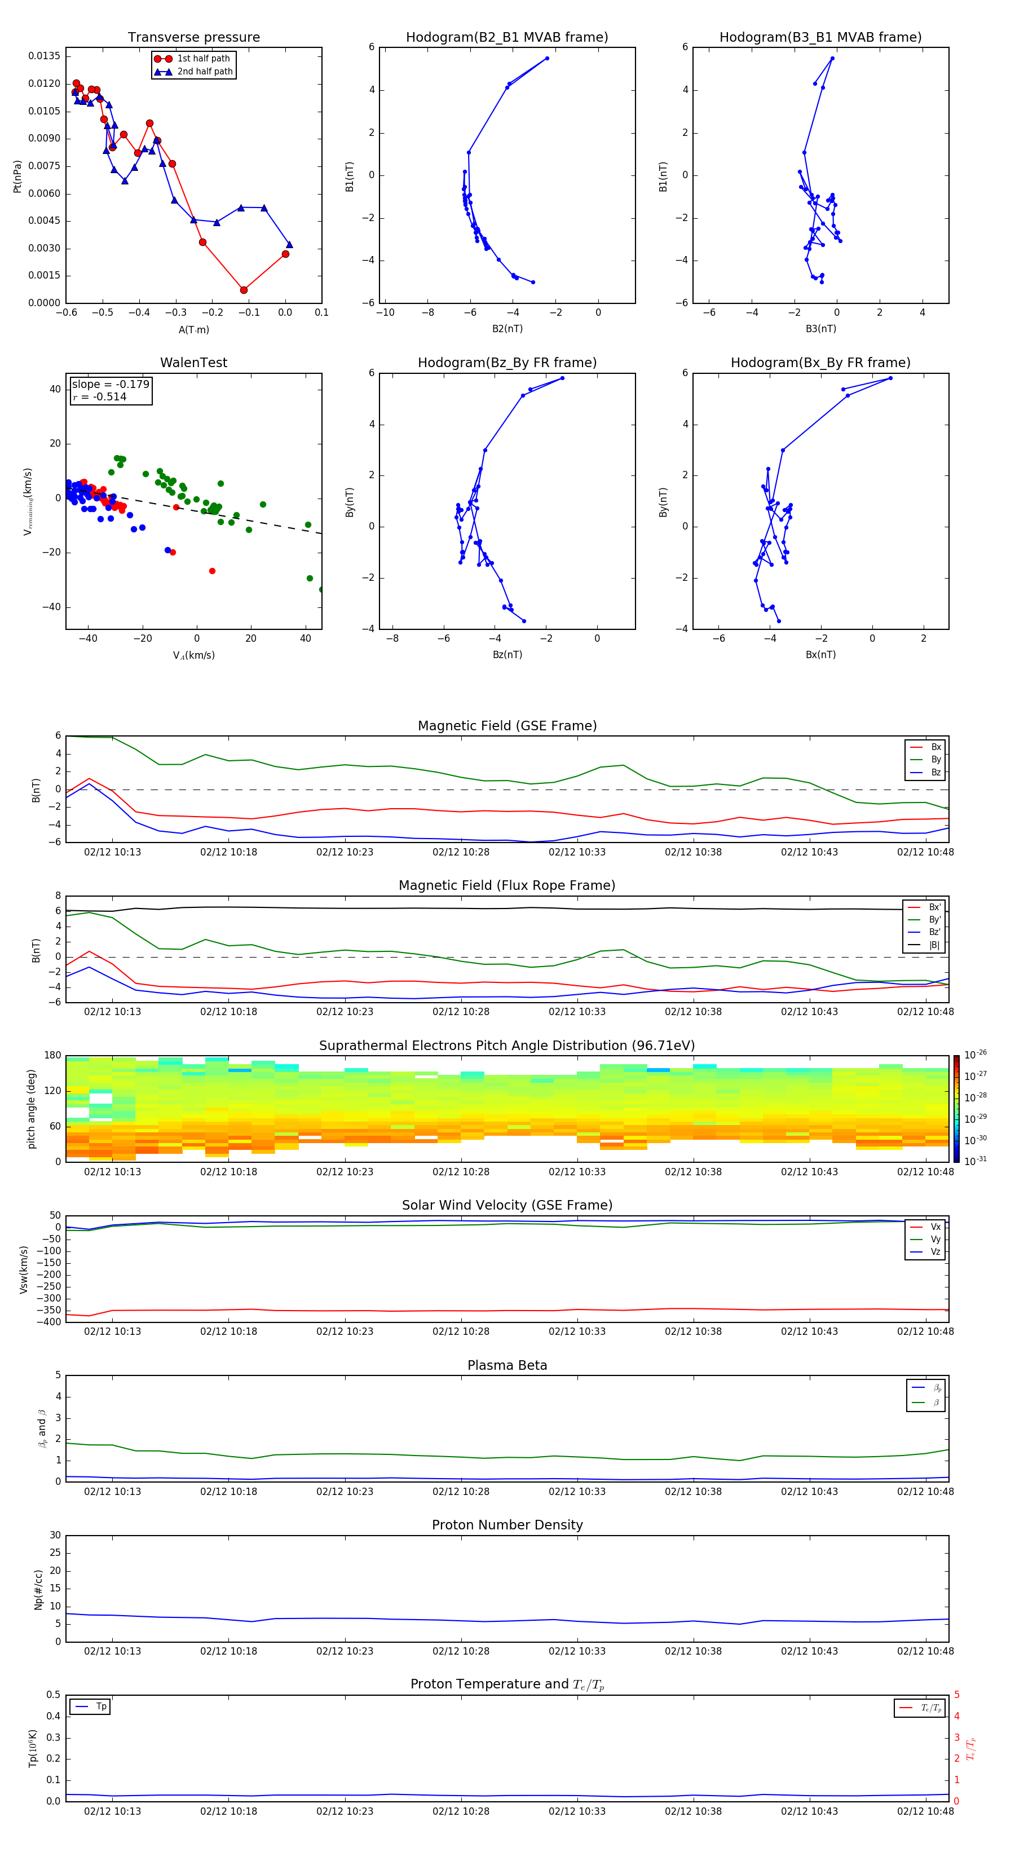Click 'Magnetic Field (GSE Frame)' title

point(507,726)
